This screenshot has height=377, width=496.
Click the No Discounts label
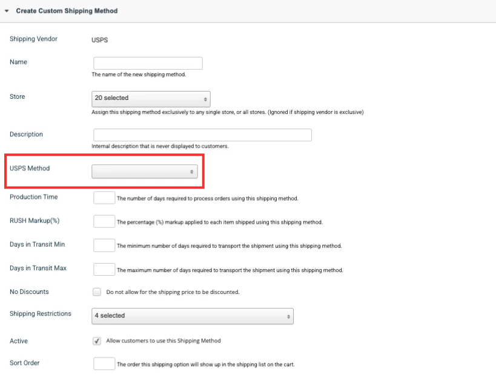[x=29, y=292]
